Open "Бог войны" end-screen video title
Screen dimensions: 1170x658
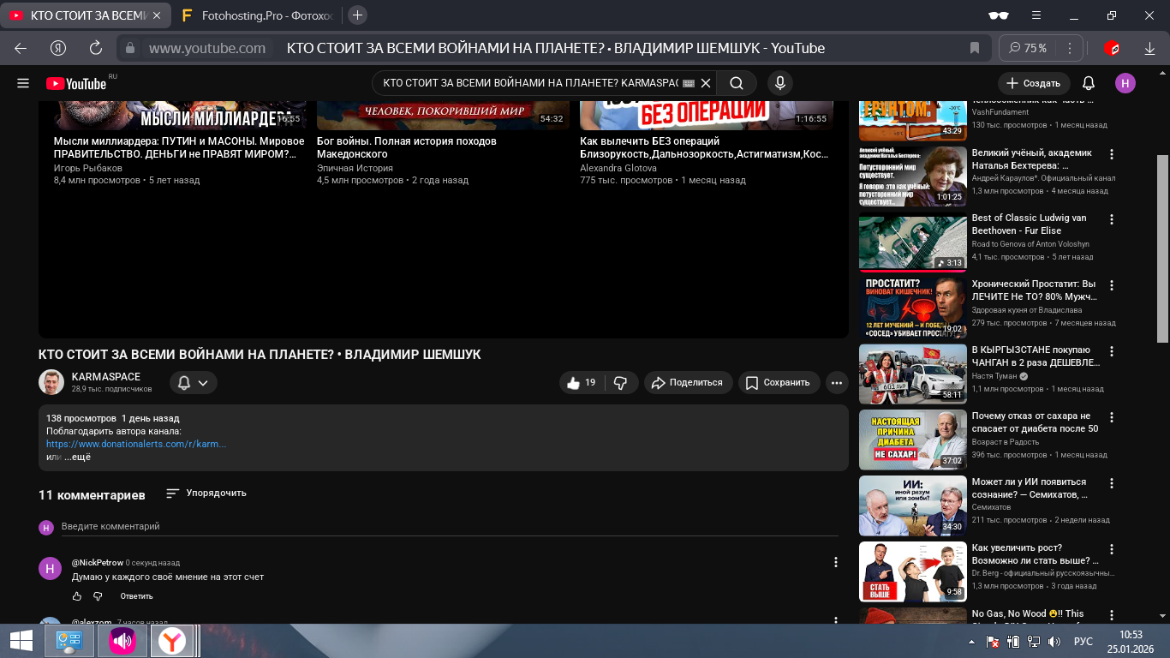pos(407,147)
